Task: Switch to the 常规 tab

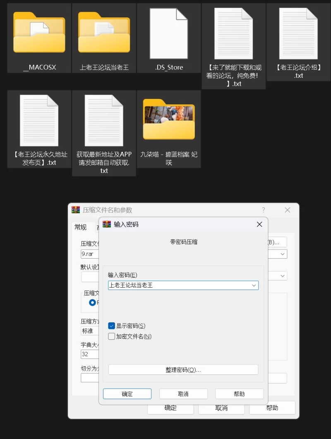Action: [x=81, y=227]
